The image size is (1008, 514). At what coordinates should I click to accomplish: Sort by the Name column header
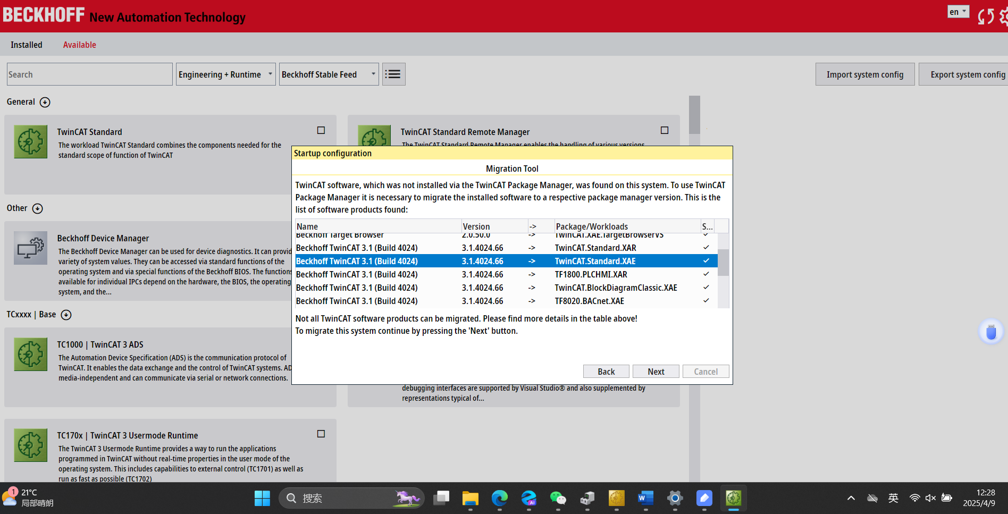[x=379, y=226]
